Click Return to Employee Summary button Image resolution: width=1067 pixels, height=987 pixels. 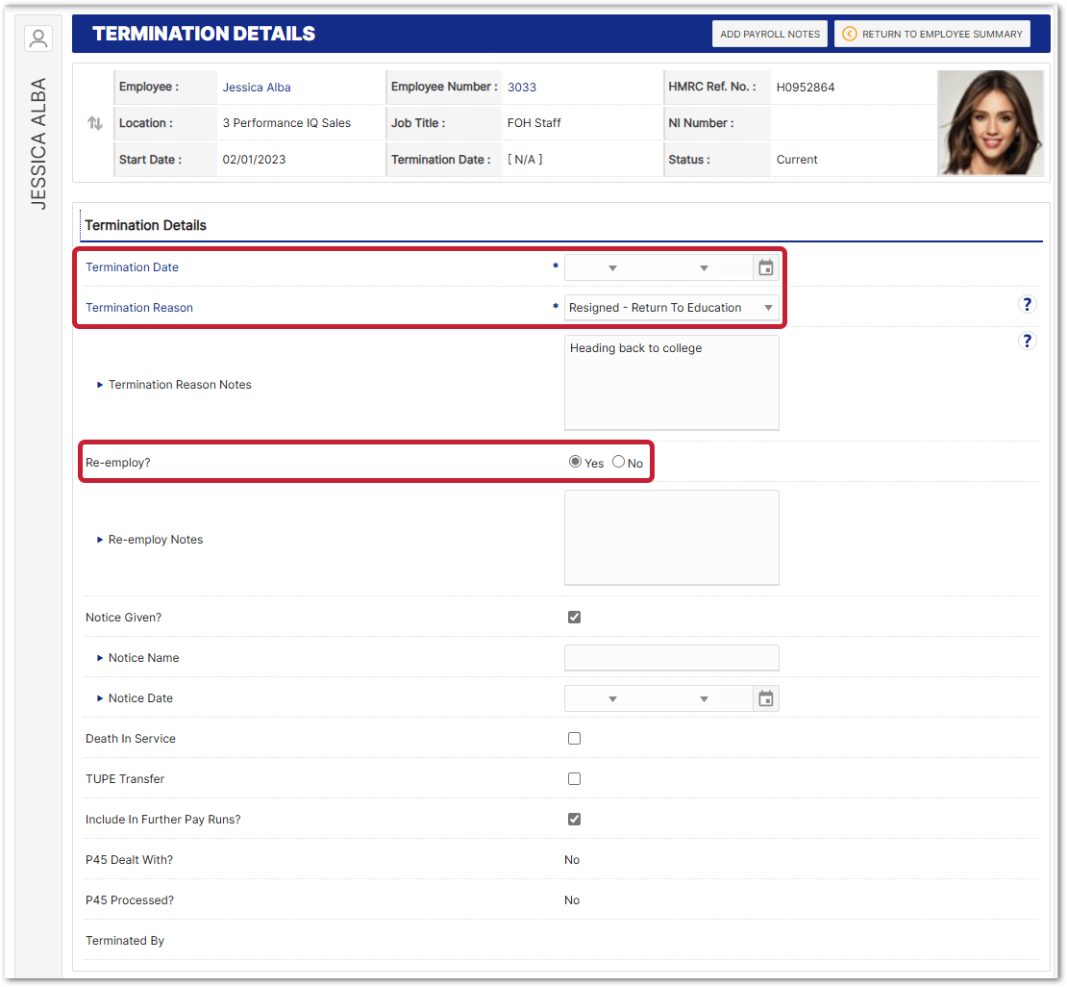pyautogui.click(x=931, y=34)
